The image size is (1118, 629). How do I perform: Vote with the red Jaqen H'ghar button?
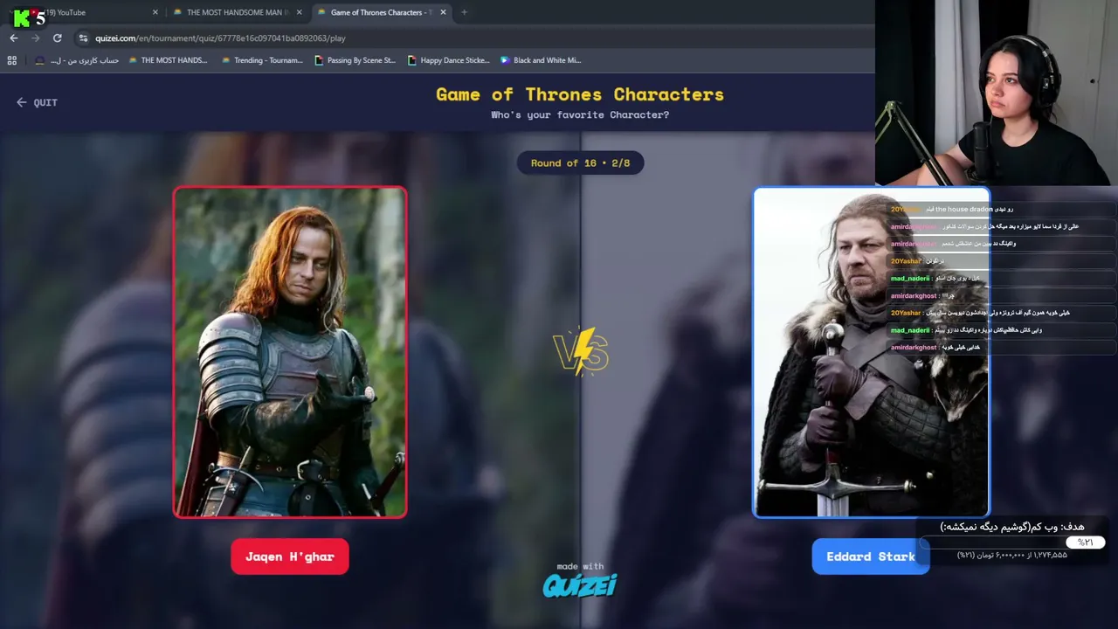coord(290,556)
